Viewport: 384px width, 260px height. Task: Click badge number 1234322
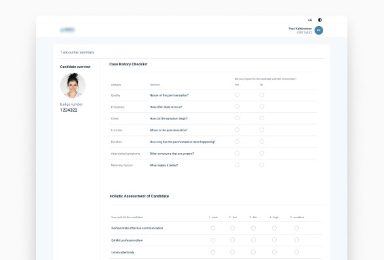pyautogui.click(x=69, y=110)
